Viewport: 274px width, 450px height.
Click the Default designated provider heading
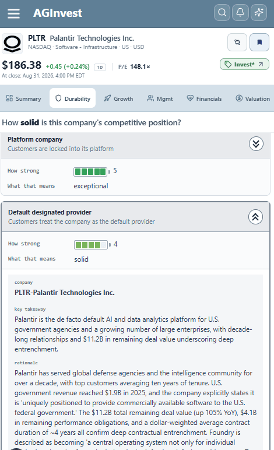tap(50, 212)
